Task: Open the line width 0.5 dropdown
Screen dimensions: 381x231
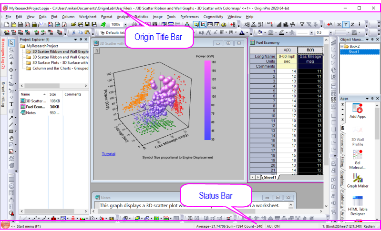Action: point(330,32)
